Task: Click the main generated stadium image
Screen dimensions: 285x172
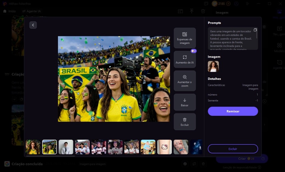Action: (x=114, y=79)
